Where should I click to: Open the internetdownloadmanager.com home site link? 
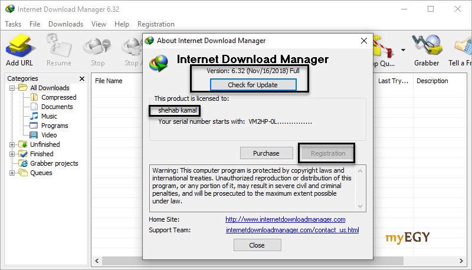286,219
